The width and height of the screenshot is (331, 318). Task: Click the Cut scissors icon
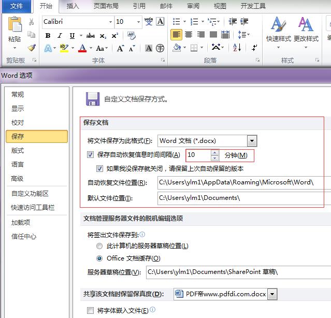click(32, 22)
